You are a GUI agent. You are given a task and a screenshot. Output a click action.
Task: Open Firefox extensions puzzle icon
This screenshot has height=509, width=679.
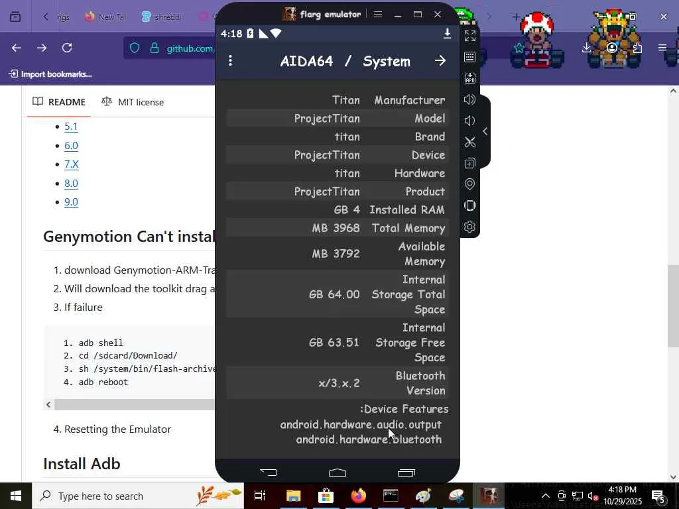pyautogui.click(x=637, y=48)
